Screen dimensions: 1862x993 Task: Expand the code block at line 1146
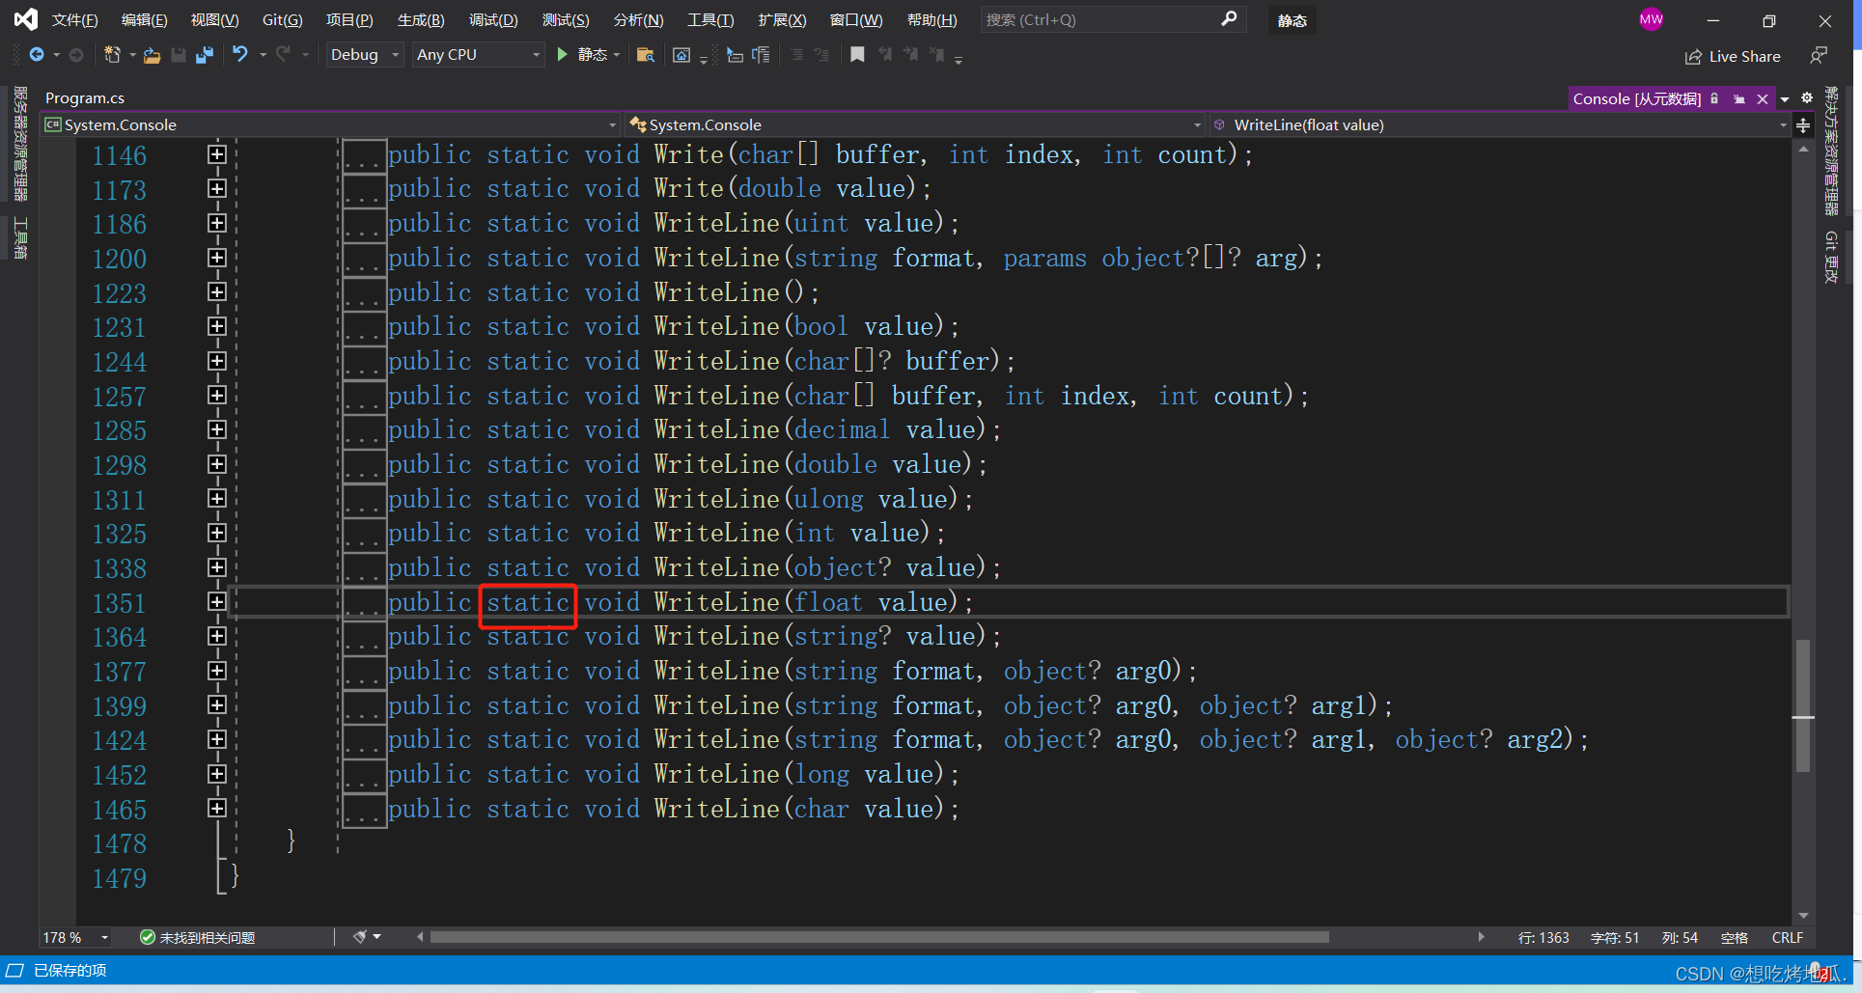pyautogui.click(x=217, y=154)
